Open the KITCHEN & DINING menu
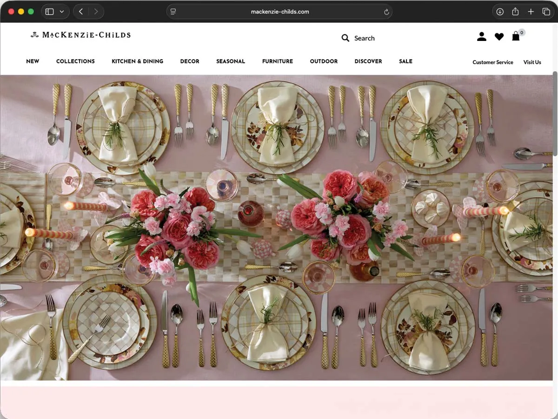This screenshot has height=419, width=558. [x=137, y=61]
